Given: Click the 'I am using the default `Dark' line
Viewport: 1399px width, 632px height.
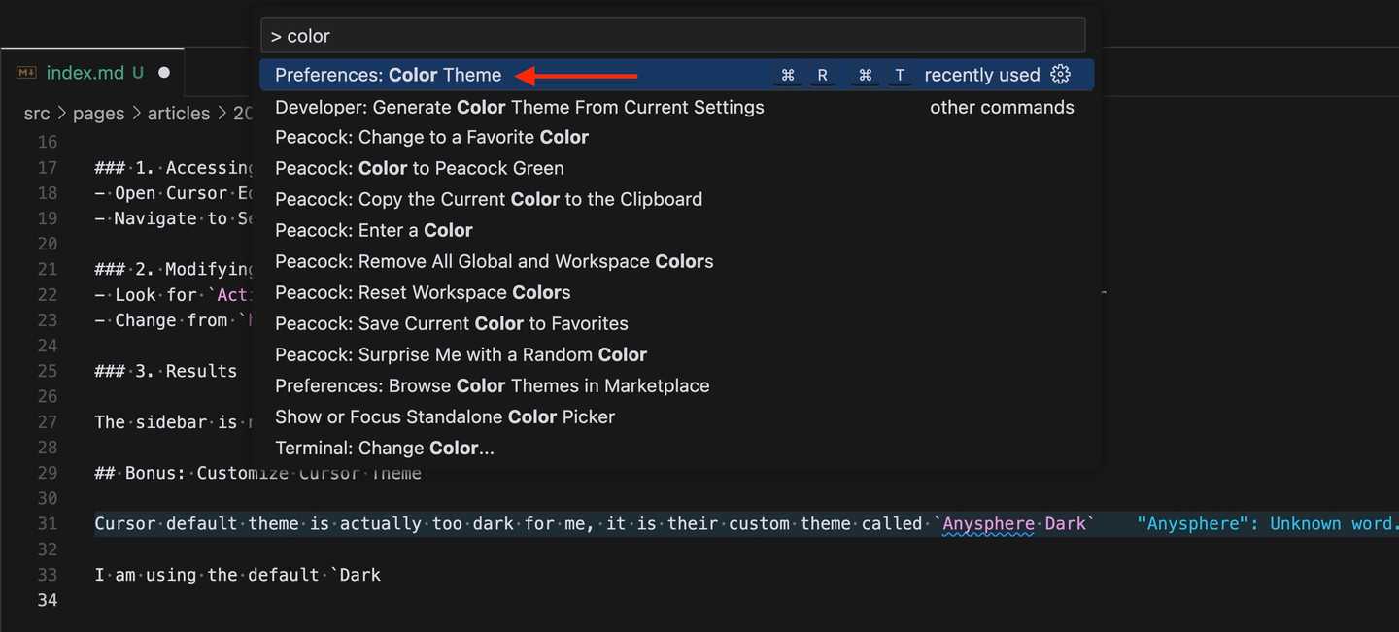Looking at the screenshot, I should point(238,575).
